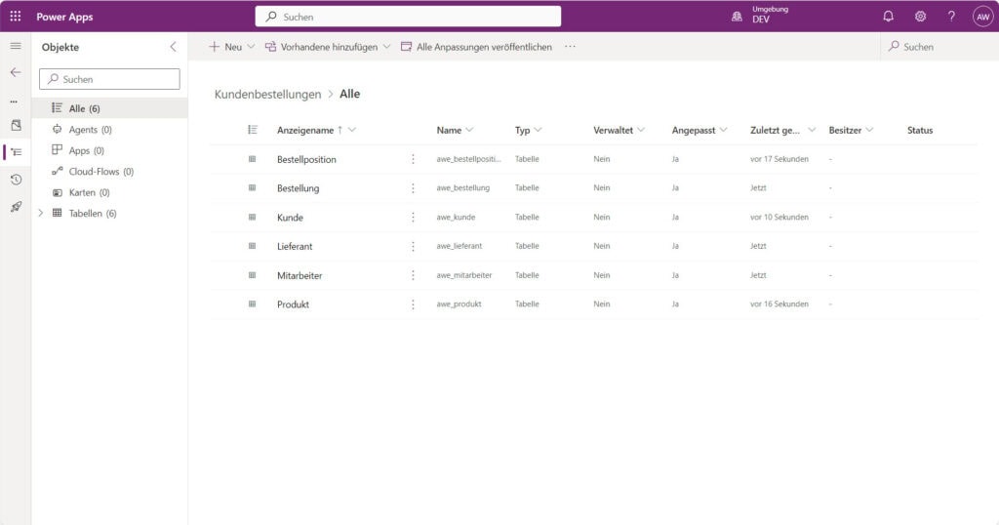
Task: Open the app launcher waffle icon
Action: click(16, 17)
